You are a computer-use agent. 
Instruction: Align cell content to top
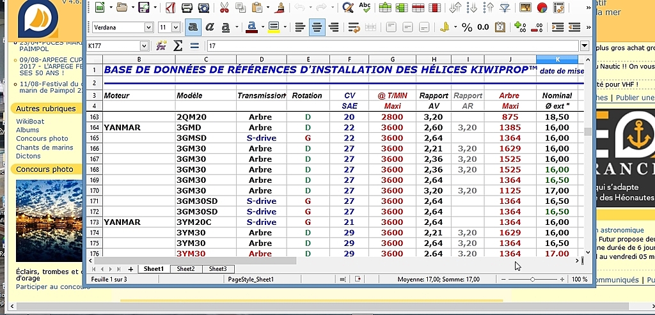pos(391,27)
